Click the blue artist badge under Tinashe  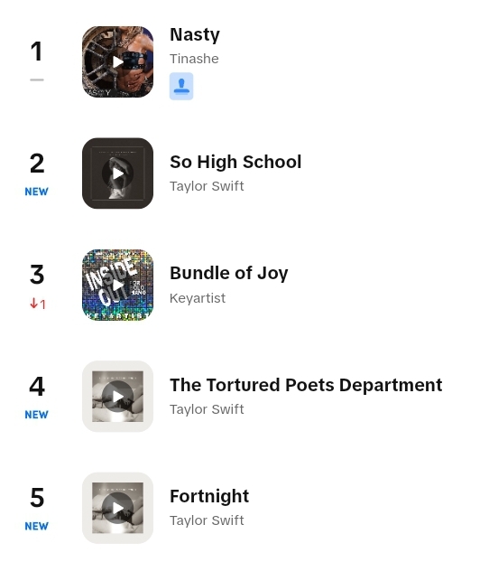coord(181,87)
